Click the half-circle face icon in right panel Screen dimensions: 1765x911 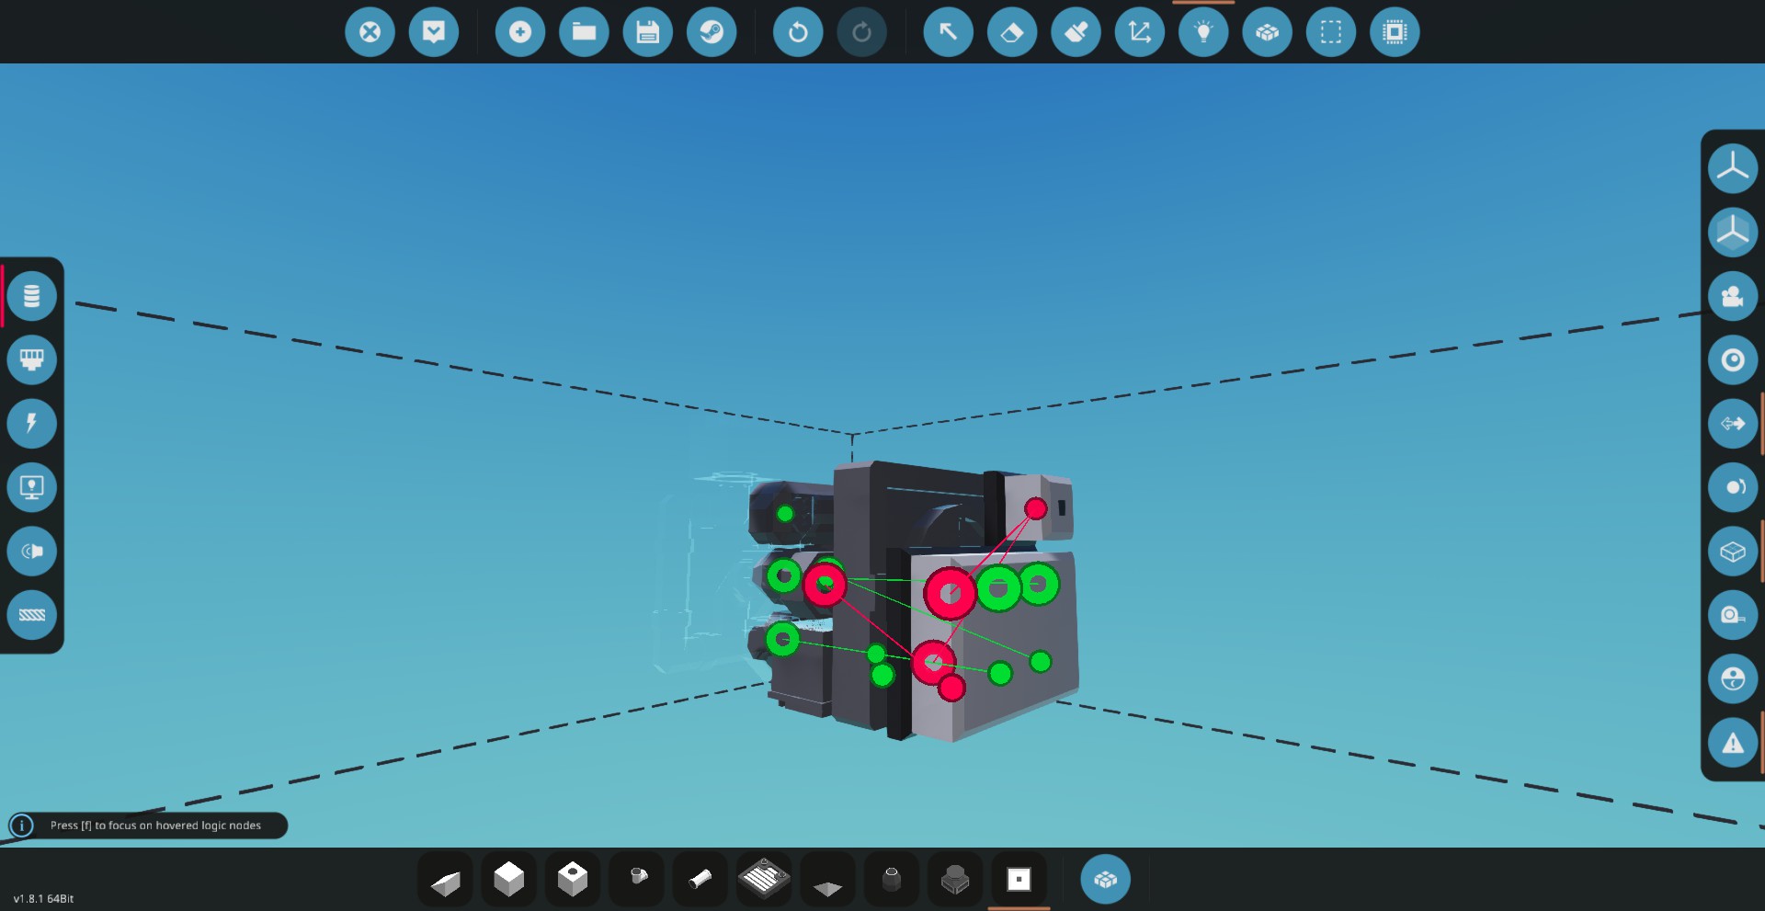pos(1733,679)
